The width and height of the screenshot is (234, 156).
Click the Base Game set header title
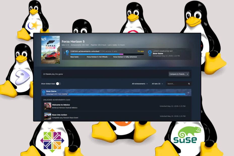(51, 91)
